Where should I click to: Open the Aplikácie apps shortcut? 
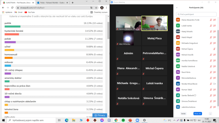(7, 12)
